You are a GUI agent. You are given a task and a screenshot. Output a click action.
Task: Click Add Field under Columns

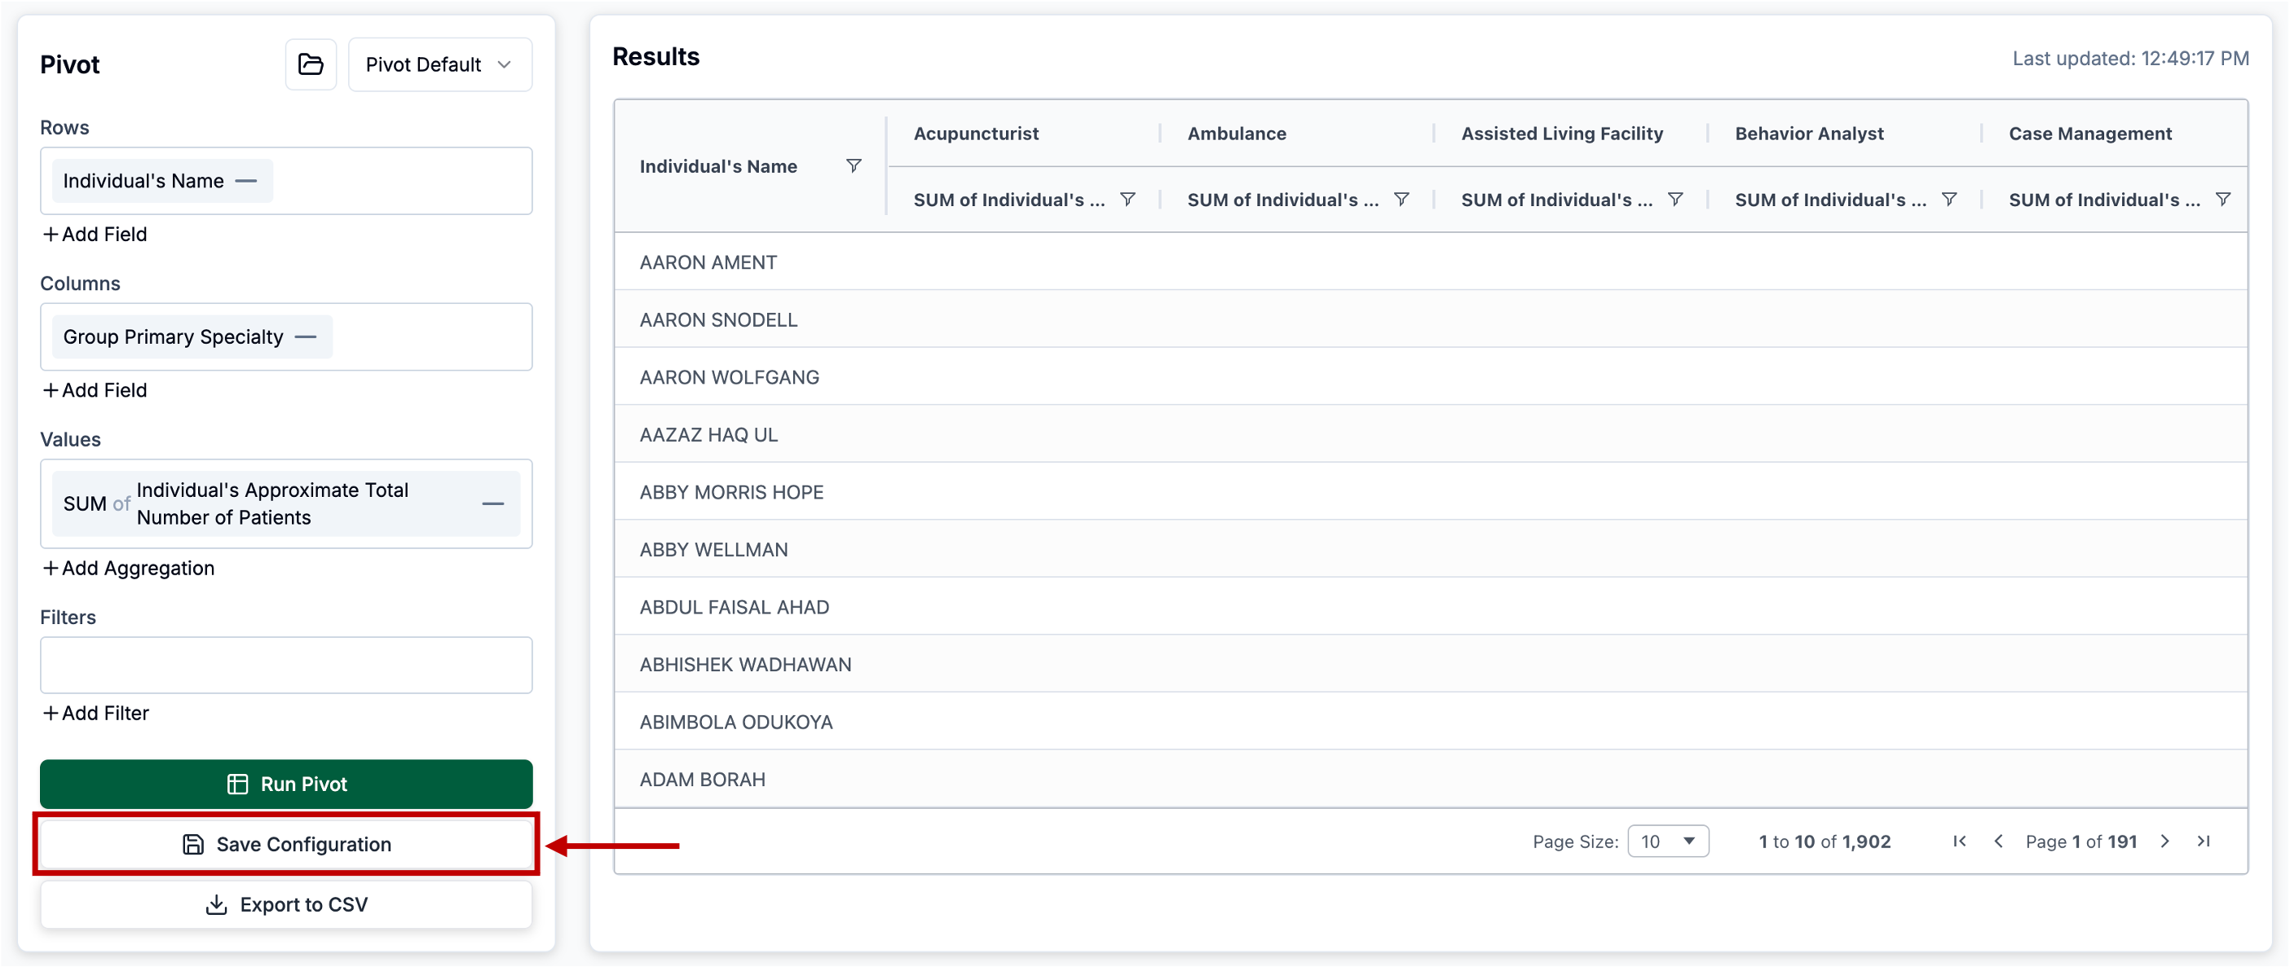(x=95, y=391)
